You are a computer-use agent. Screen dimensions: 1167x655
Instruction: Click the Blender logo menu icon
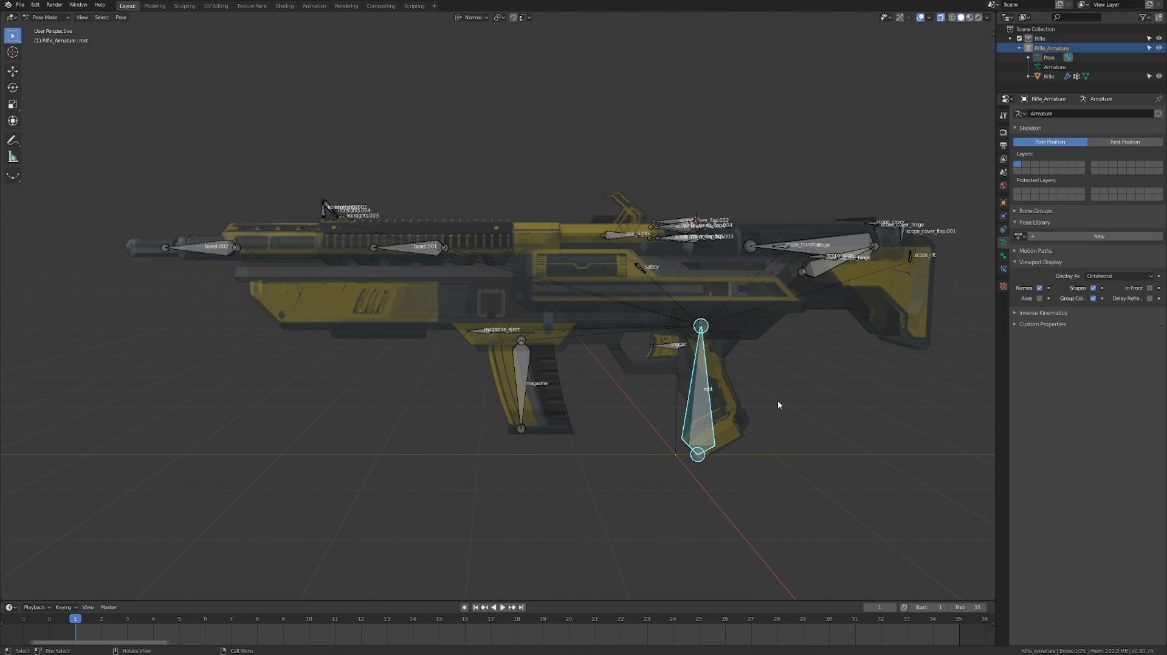(x=7, y=5)
